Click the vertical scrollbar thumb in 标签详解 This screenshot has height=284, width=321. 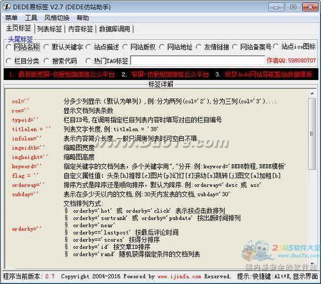[x=312, y=134]
